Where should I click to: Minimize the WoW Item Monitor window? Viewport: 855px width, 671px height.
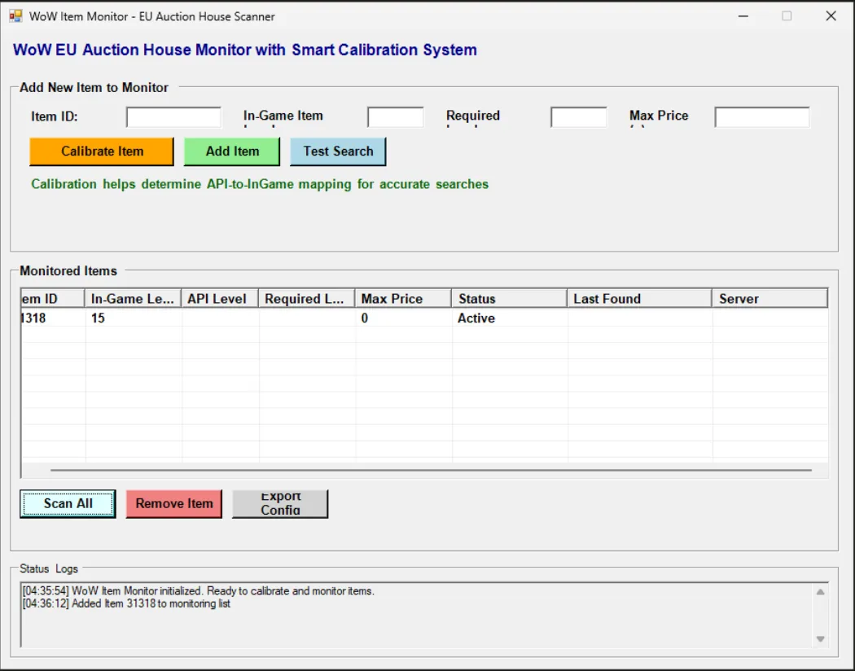pyautogui.click(x=743, y=15)
